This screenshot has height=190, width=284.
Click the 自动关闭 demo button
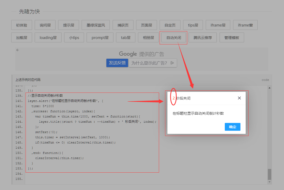[x=173, y=37]
